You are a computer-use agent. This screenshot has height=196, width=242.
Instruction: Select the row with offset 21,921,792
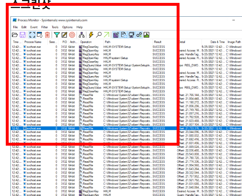pyautogui.click(x=127, y=180)
